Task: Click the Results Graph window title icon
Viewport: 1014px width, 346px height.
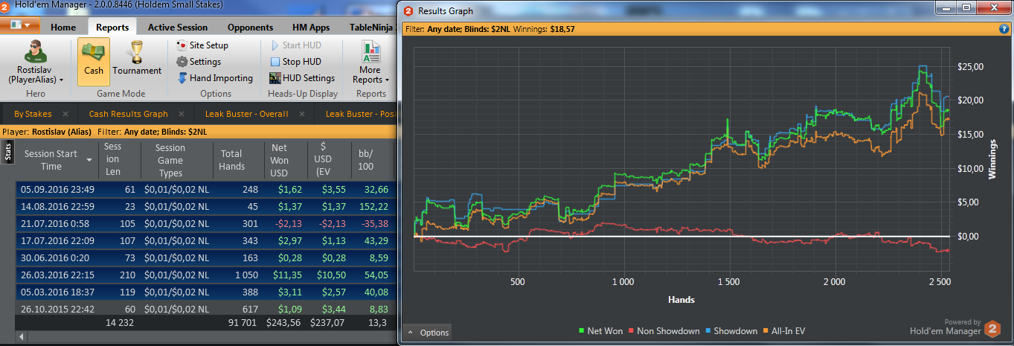Action: 408,11
